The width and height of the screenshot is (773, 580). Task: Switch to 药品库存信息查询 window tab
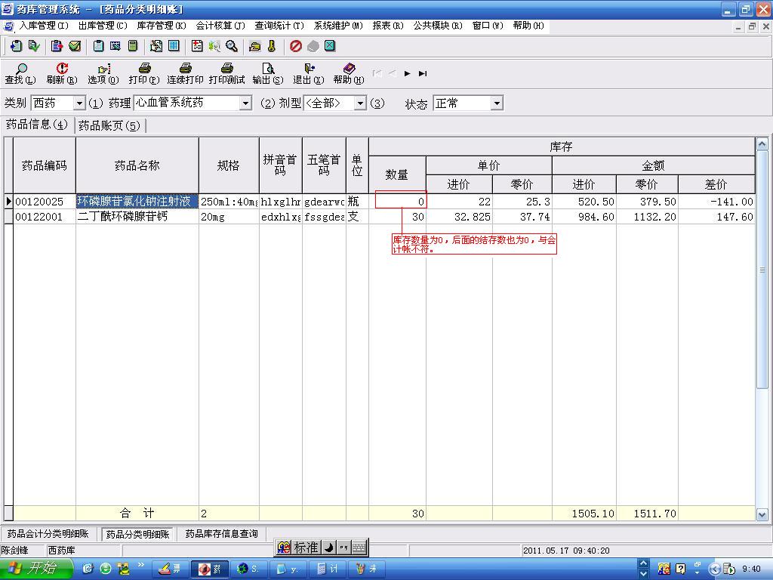(221, 534)
